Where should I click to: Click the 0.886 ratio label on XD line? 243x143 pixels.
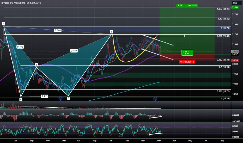[58, 30]
